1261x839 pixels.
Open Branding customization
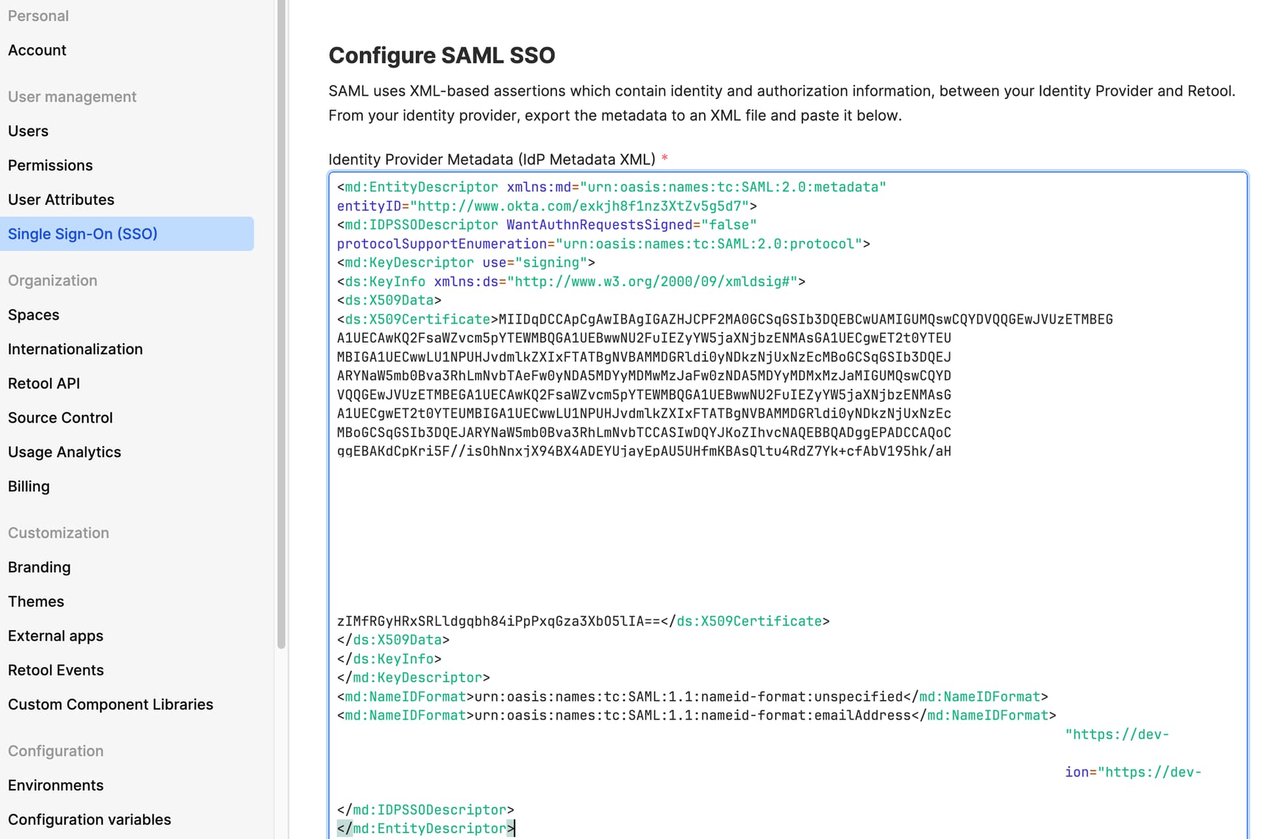tap(39, 567)
